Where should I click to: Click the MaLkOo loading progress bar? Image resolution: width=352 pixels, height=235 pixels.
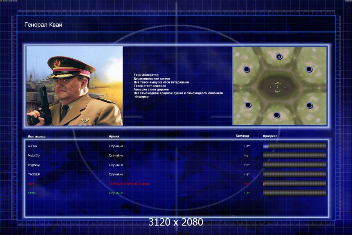pos(295,155)
